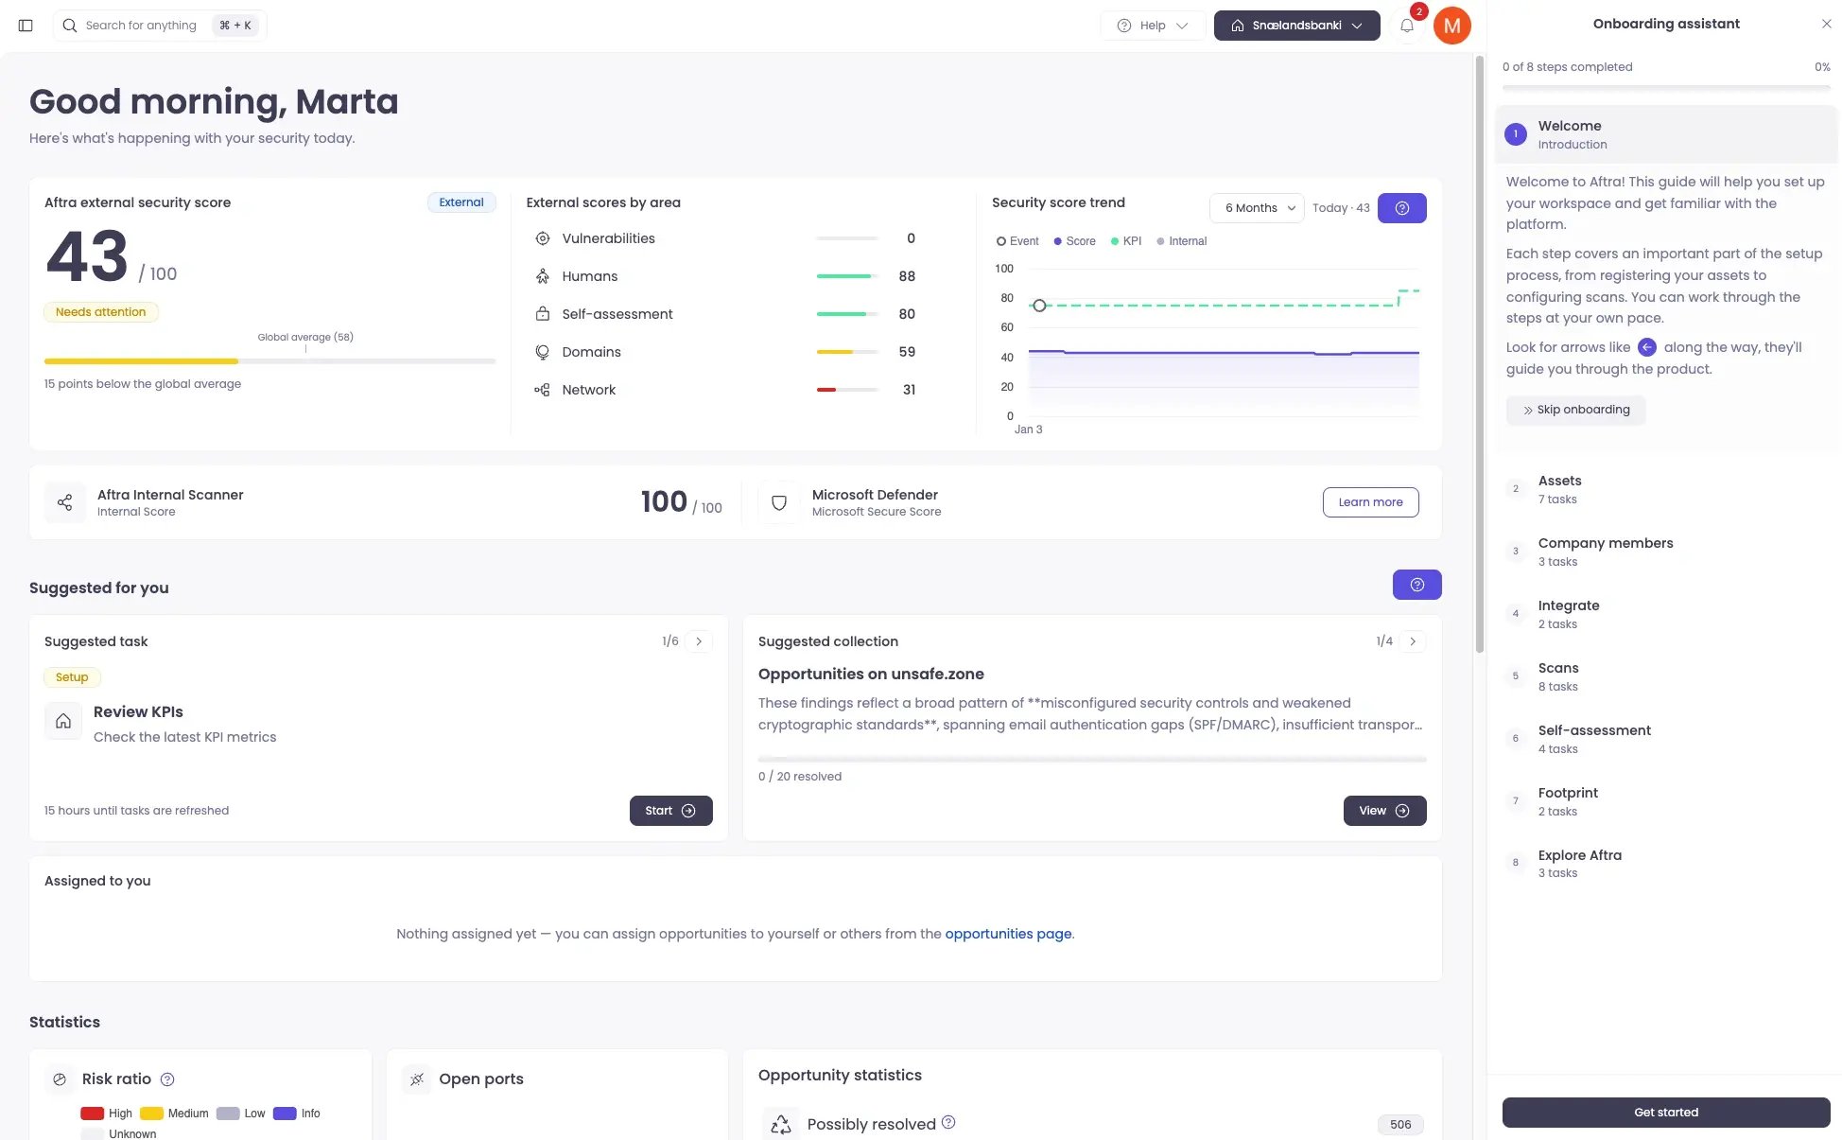Click the Marta user avatar
The width and height of the screenshot is (1842, 1140).
click(x=1451, y=26)
